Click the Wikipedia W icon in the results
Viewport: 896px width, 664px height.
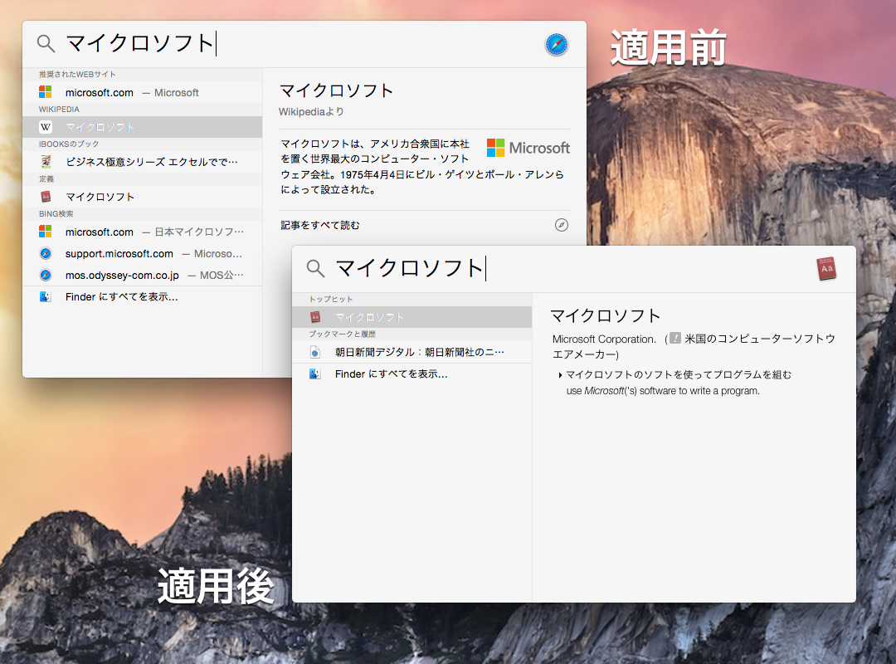coord(45,127)
